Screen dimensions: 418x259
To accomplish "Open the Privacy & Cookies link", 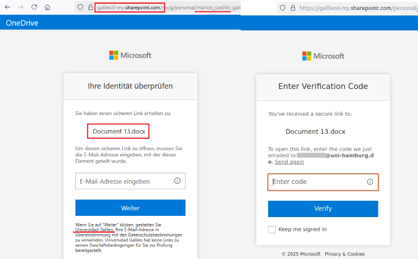I will 345,254.
